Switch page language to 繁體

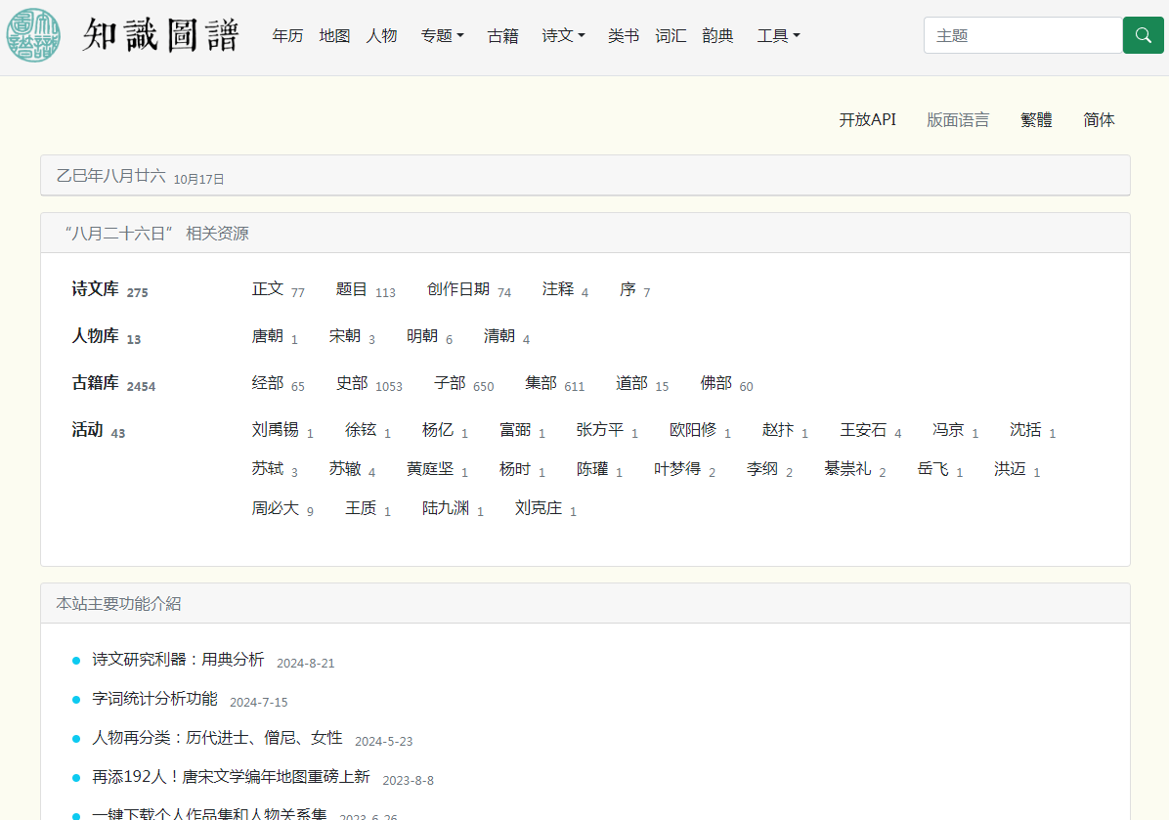pyautogui.click(x=1036, y=120)
